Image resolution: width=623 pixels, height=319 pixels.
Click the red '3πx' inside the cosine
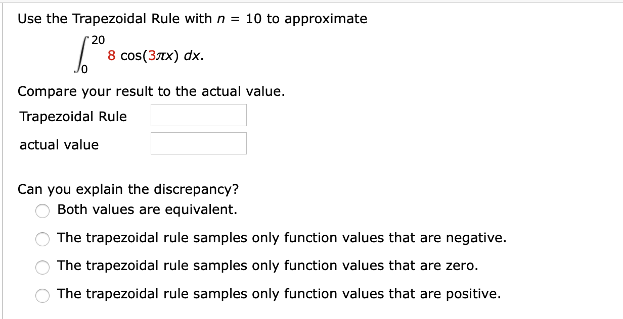161,56
